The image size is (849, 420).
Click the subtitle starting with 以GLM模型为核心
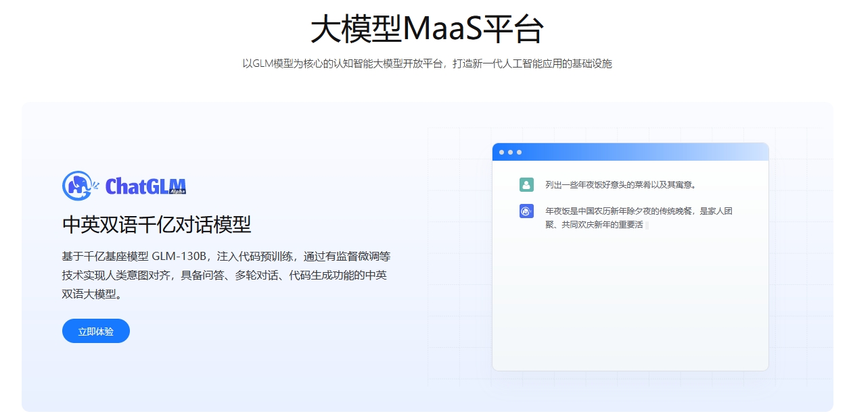pyautogui.click(x=427, y=64)
